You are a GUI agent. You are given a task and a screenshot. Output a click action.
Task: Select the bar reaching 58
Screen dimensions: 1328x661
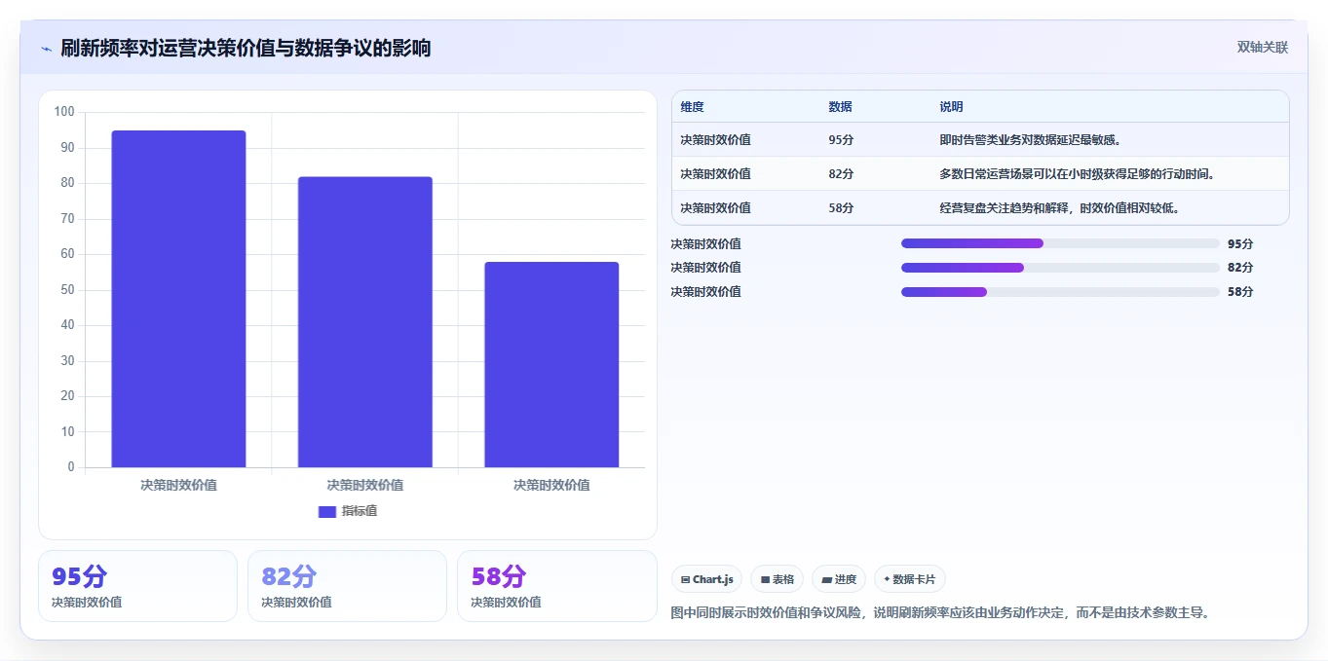pyautogui.click(x=551, y=364)
